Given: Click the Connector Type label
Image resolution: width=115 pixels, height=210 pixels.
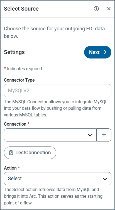Looking at the screenshot, I should pos(19,80).
